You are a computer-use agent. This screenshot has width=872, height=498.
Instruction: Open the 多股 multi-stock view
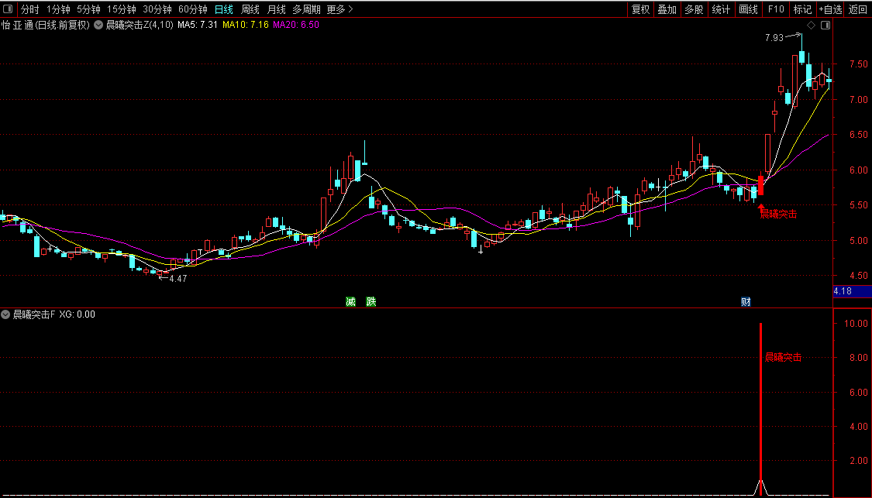coord(694,9)
